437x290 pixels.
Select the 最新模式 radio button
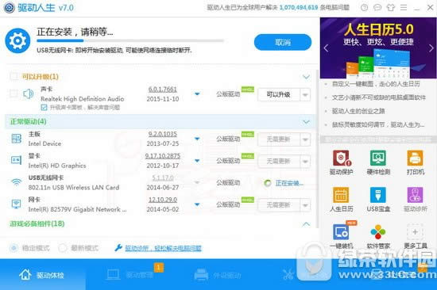(x=62, y=248)
